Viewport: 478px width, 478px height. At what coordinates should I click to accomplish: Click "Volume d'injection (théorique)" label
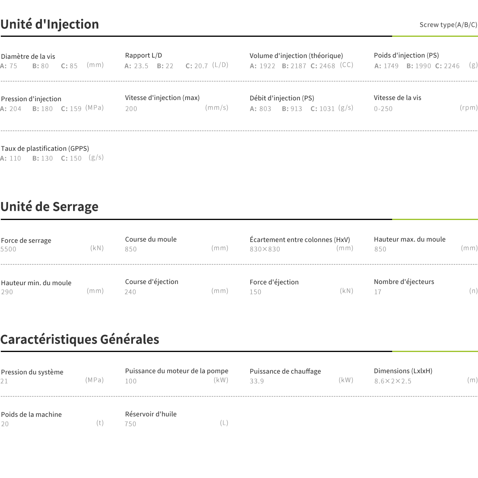point(296,56)
